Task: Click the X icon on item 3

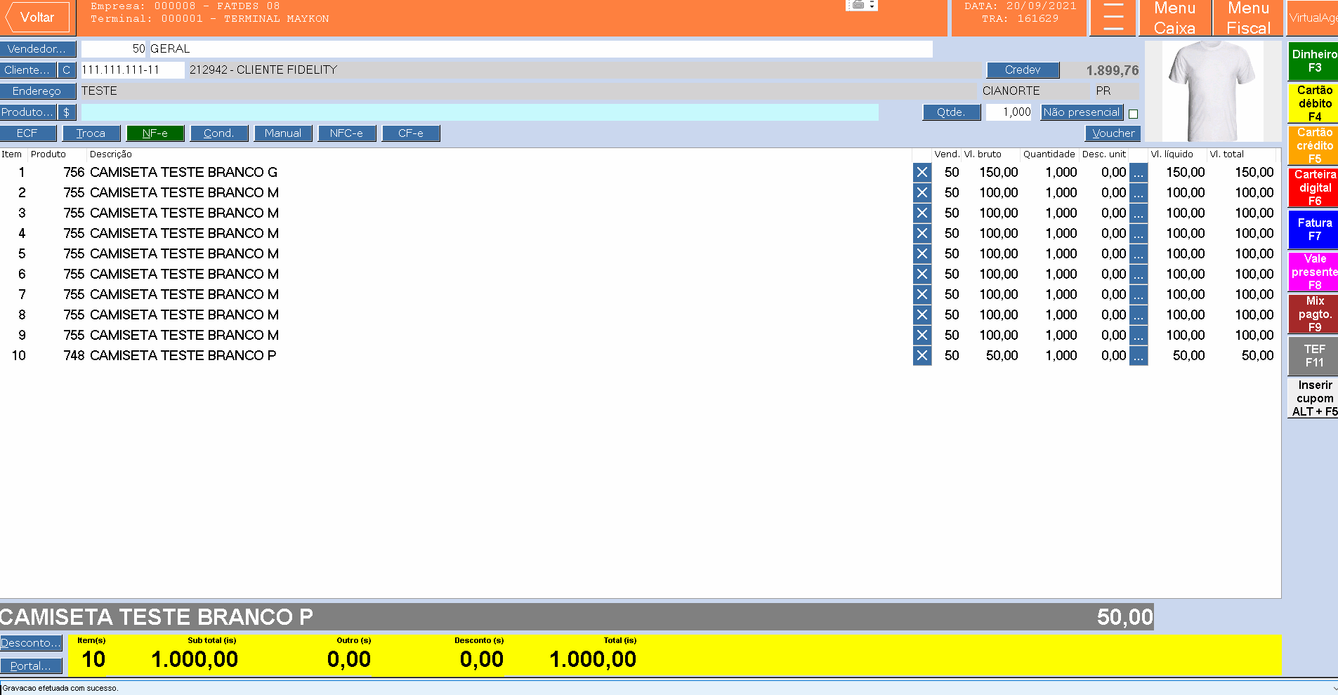Action: [922, 213]
